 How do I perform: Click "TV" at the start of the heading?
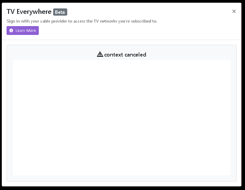[11, 12]
